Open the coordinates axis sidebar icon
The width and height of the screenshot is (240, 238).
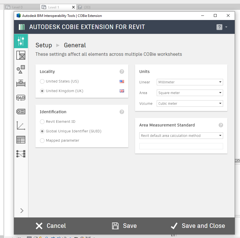[21, 126]
